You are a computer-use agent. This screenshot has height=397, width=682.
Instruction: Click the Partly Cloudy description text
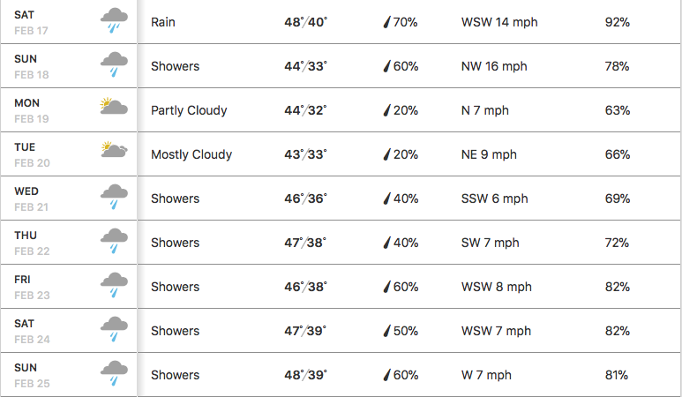189,110
